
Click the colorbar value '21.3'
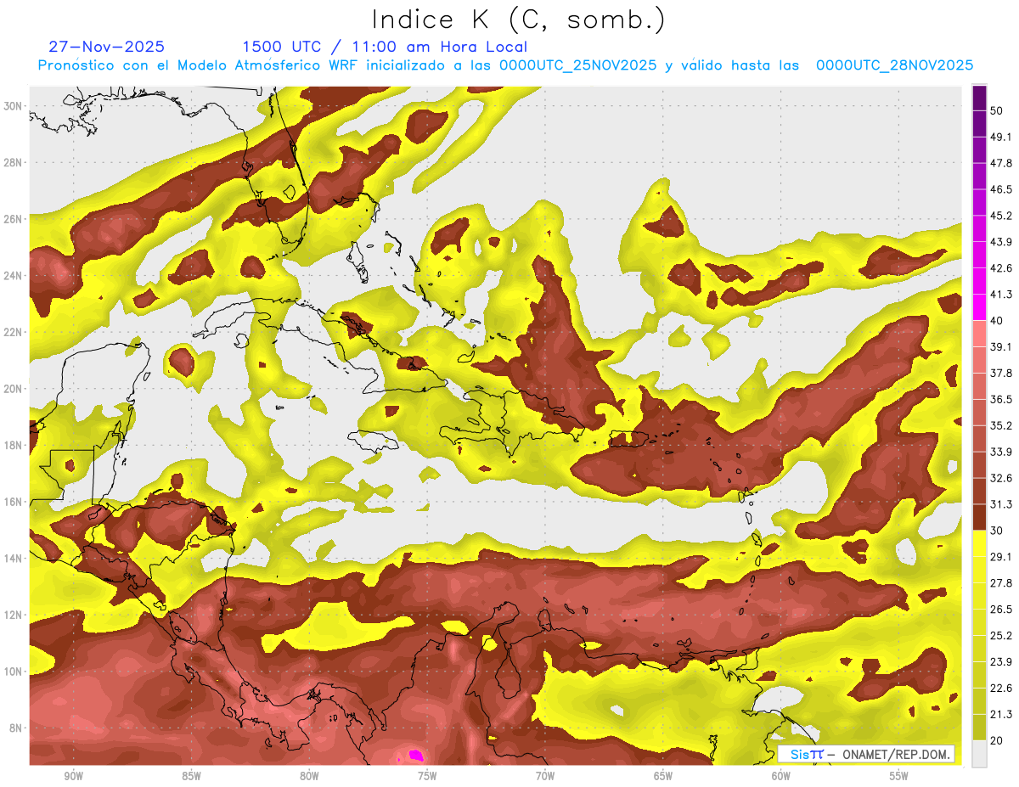coord(1001,715)
